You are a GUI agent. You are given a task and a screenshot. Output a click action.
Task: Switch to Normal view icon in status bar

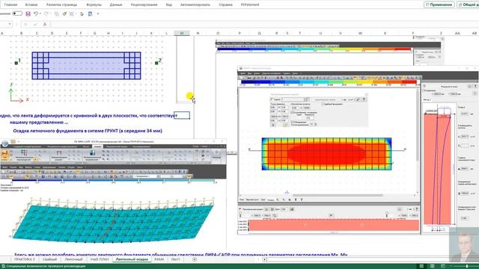pyautogui.click(x=421, y=266)
